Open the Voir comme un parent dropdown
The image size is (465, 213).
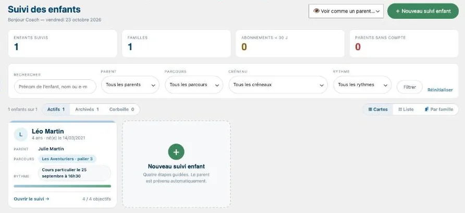pos(346,11)
